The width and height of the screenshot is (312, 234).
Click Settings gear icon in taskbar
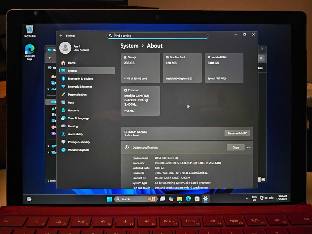pos(206,199)
